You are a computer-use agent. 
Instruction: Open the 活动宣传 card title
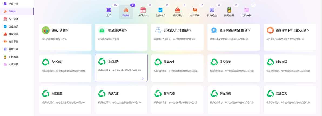tap(113, 62)
